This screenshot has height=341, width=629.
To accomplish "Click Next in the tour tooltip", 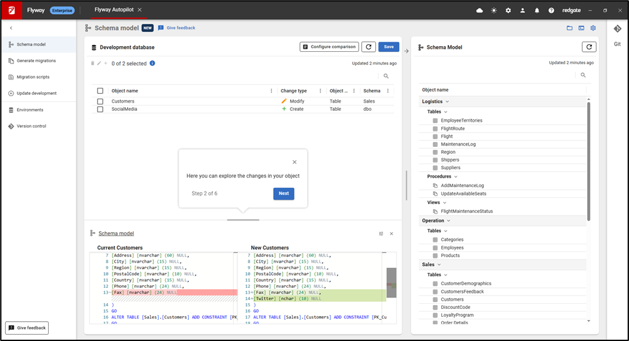I will (x=283, y=194).
